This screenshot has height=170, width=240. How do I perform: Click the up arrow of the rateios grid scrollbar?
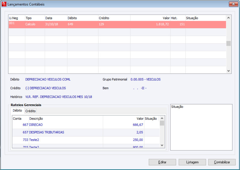click(162, 118)
